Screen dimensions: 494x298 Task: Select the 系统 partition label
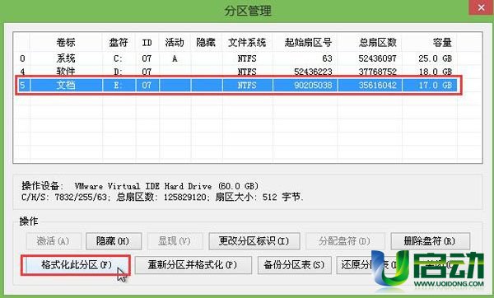pyautogui.click(x=66, y=58)
